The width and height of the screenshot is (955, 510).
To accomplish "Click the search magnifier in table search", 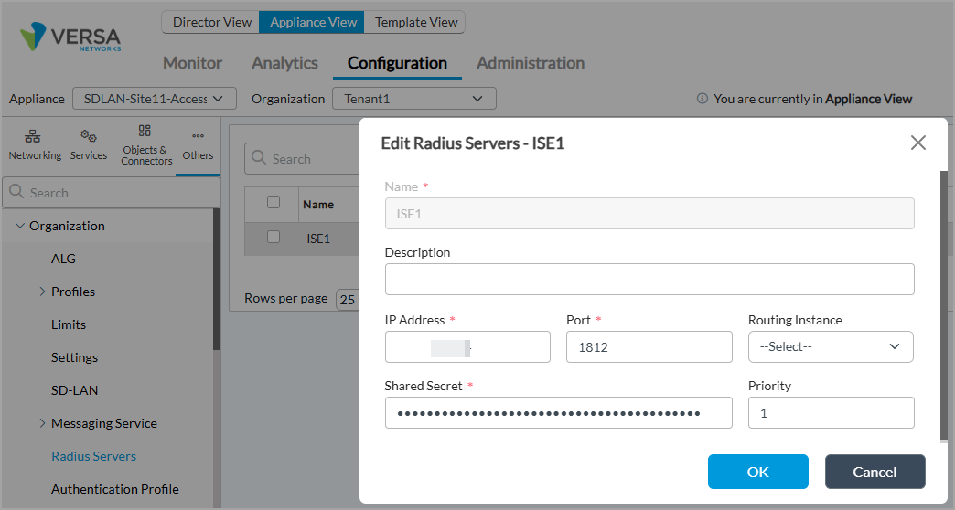I will tap(259, 159).
